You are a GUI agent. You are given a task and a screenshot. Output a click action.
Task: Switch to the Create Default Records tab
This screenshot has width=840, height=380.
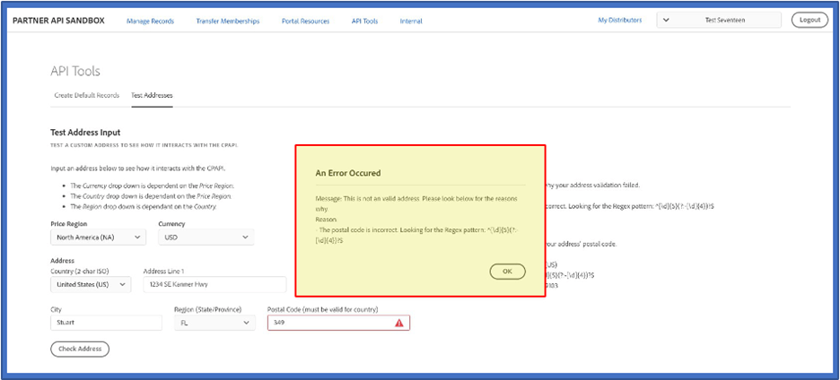pyautogui.click(x=86, y=95)
